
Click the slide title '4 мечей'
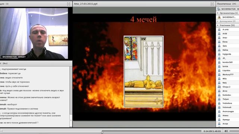(143, 19)
